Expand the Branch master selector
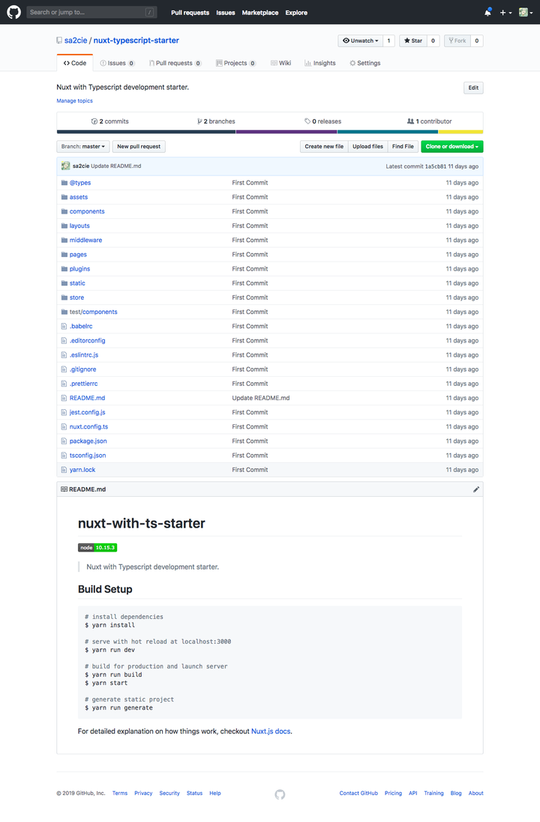The image size is (540, 822). click(82, 147)
